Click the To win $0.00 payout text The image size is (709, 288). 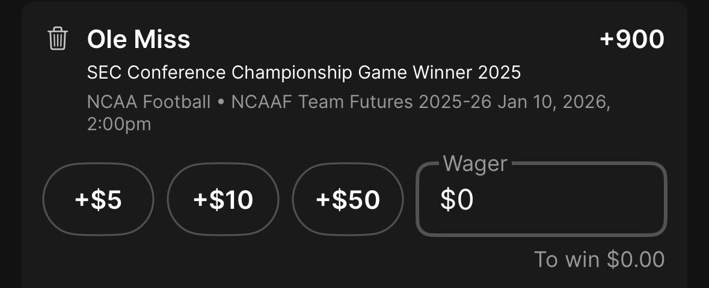point(599,260)
